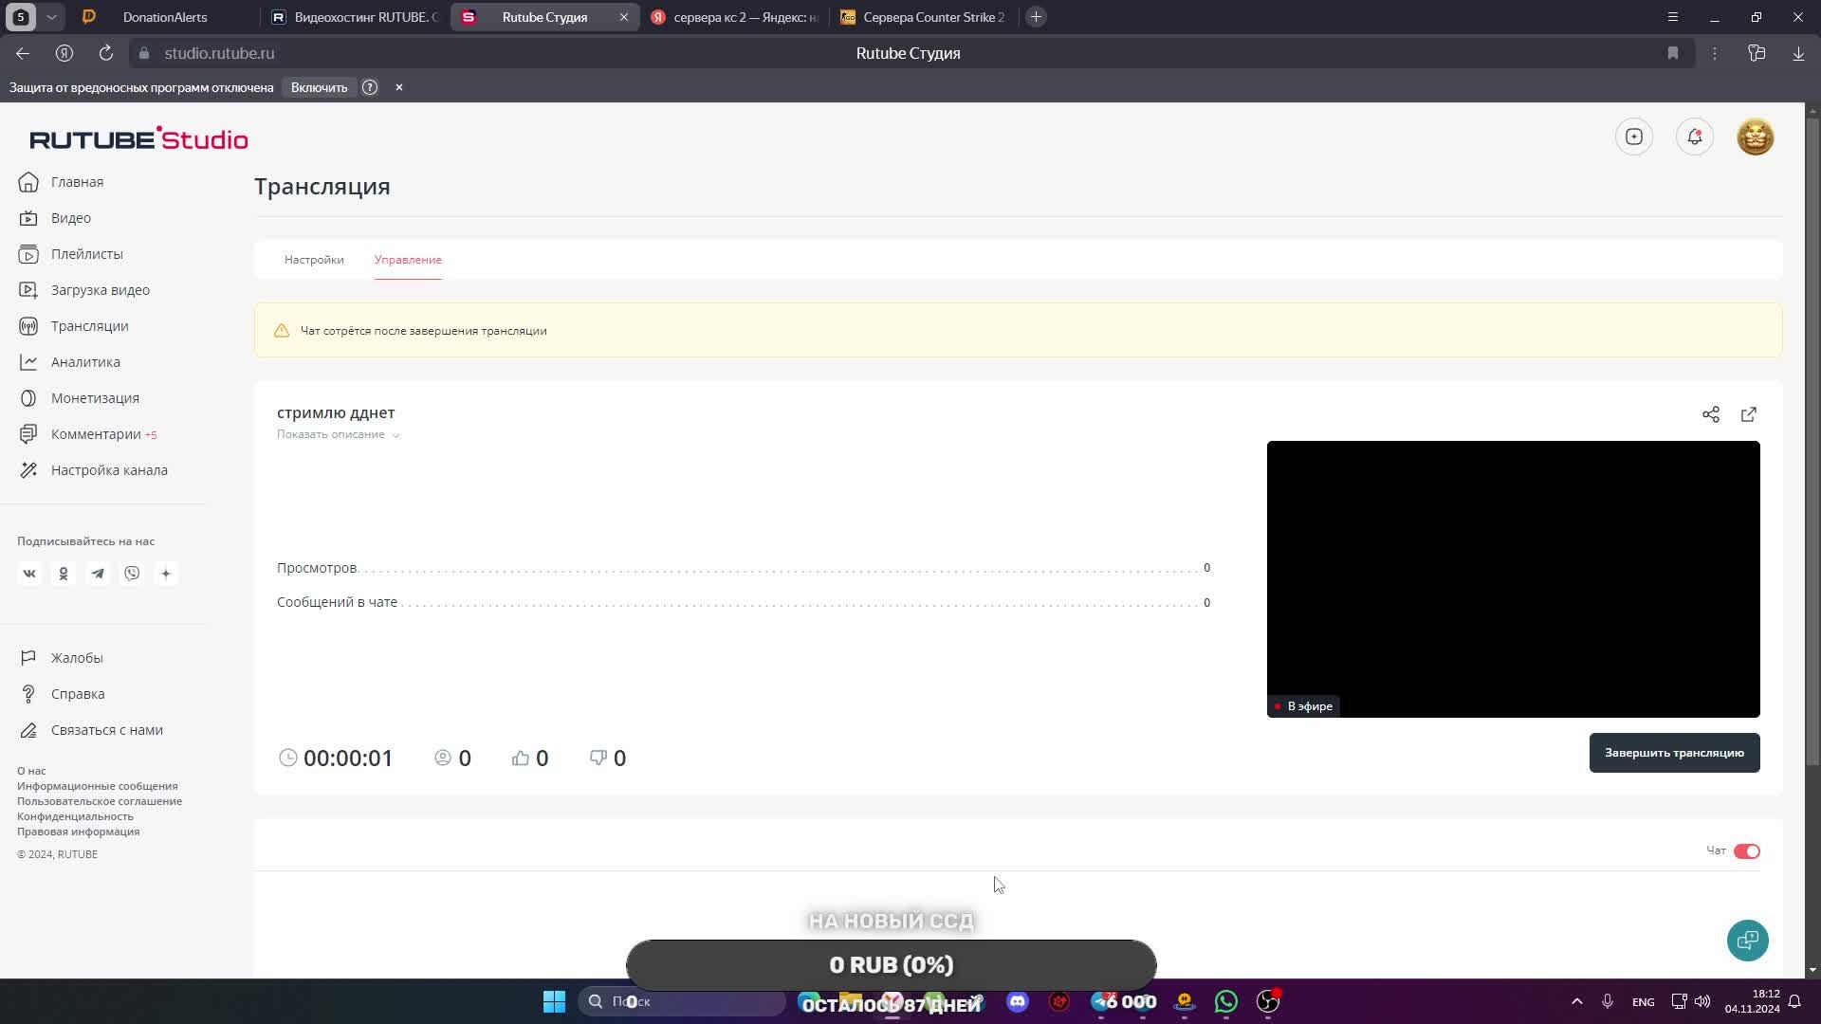This screenshot has height=1024, width=1821.
Task: Switch to the Настройки tab
Action: click(x=314, y=260)
